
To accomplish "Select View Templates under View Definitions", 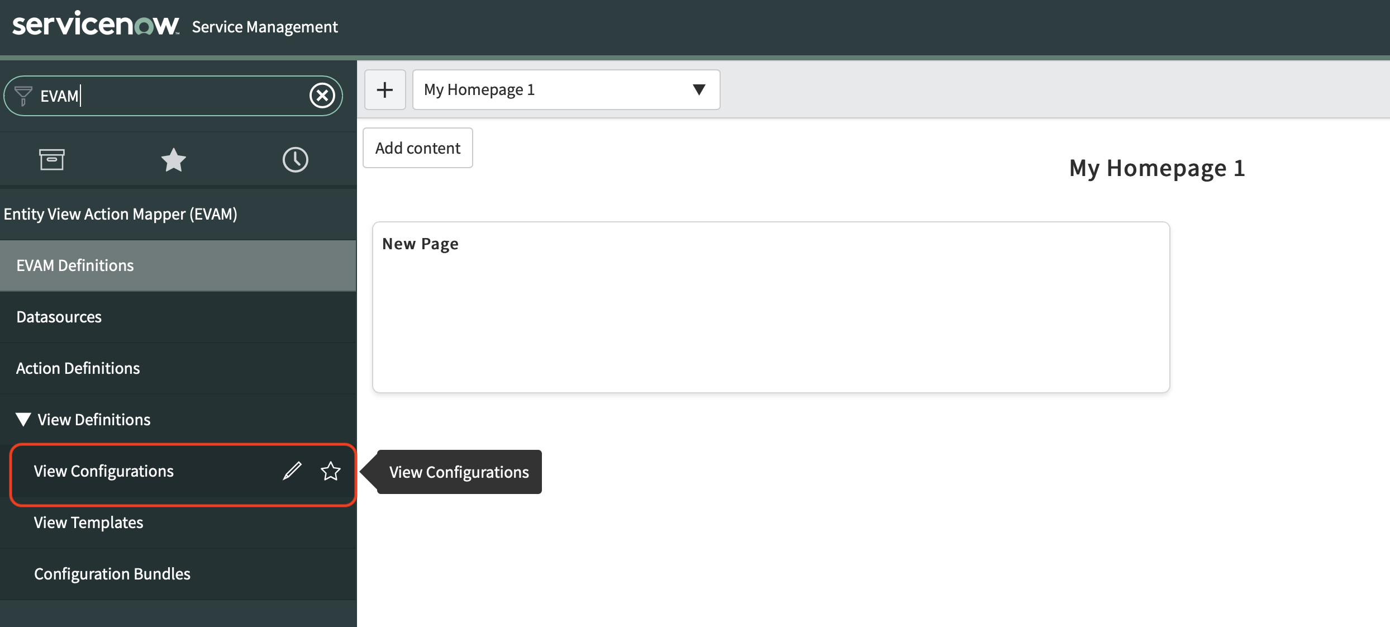I will pos(88,522).
